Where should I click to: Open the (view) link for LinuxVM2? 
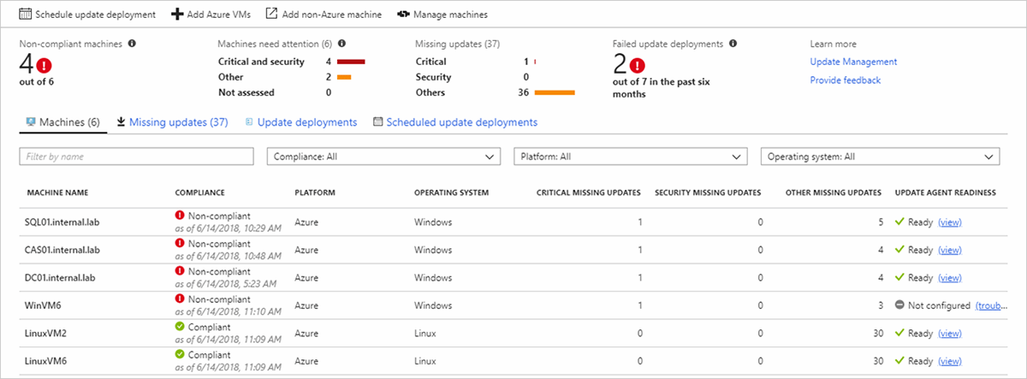950,334
